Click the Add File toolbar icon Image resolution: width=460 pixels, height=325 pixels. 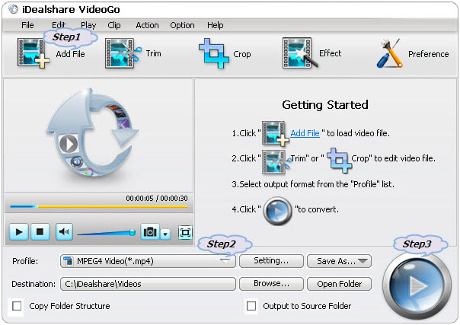pyautogui.click(x=34, y=53)
